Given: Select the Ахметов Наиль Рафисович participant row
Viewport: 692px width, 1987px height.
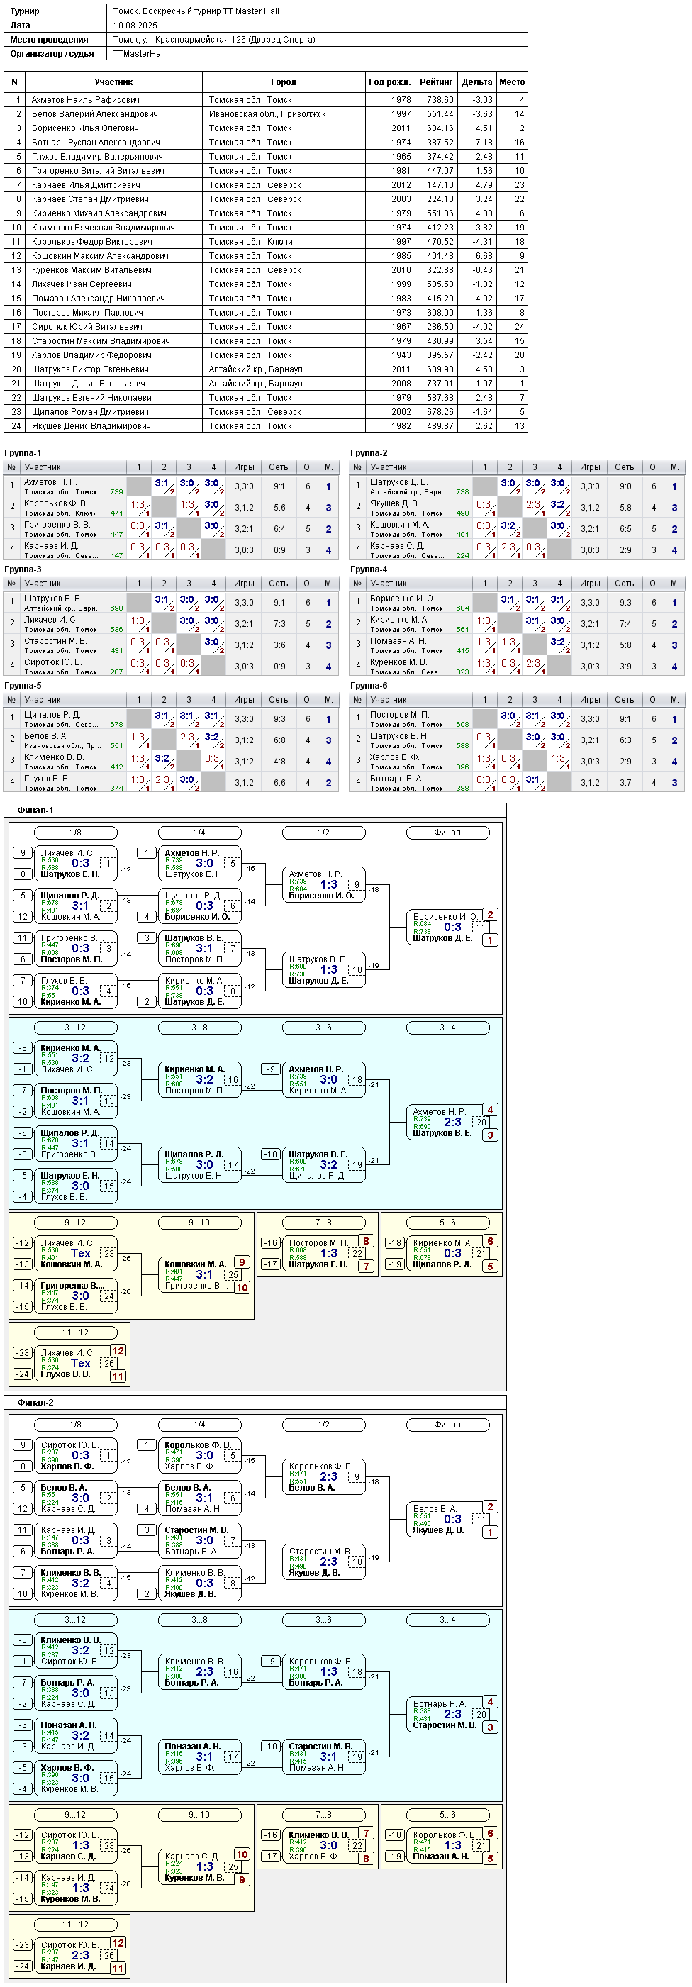Looking at the screenshot, I should [x=266, y=99].
